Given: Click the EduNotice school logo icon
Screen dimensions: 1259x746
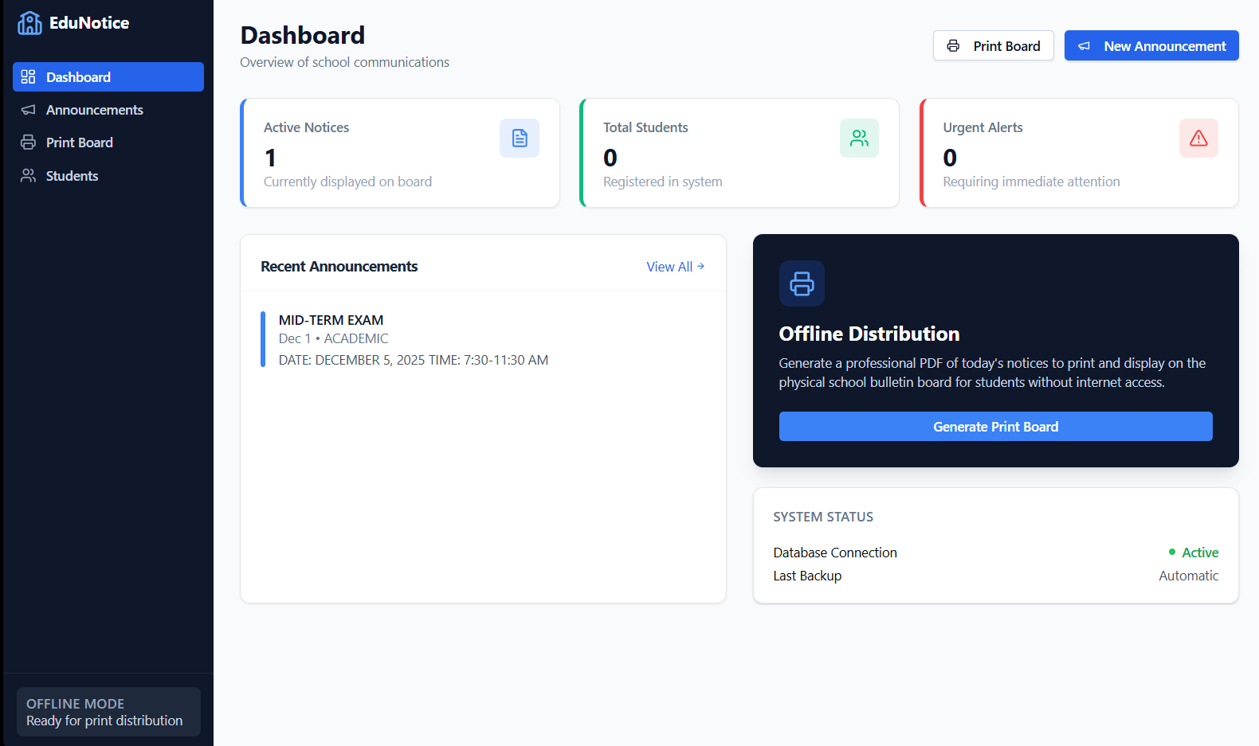Looking at the screenshot, I should (x=29, y=23).
